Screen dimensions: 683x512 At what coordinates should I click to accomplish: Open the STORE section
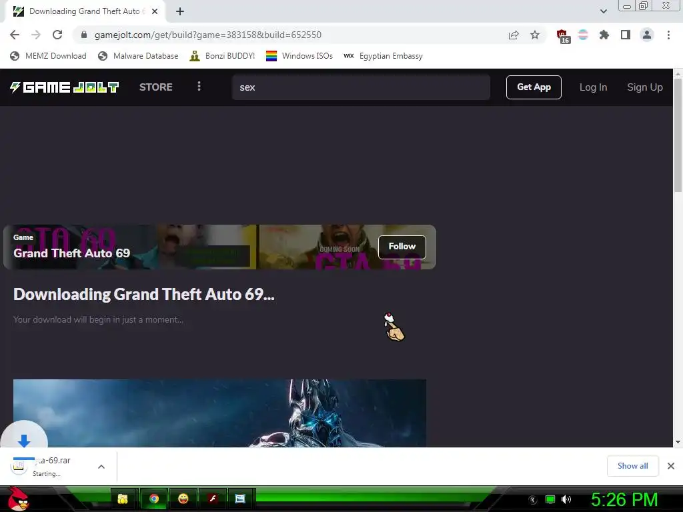point(156,87)
